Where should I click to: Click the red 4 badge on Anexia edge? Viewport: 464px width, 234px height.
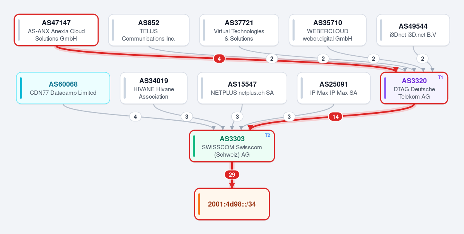coord(219,59)
